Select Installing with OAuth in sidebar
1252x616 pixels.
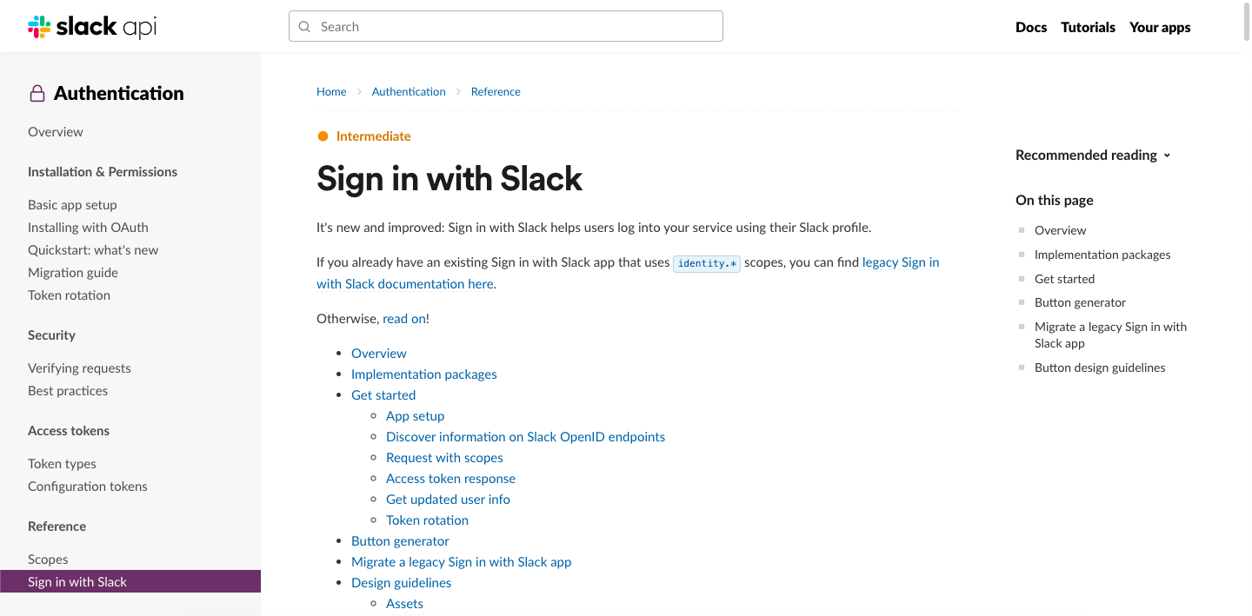click(x=88, y=228)
